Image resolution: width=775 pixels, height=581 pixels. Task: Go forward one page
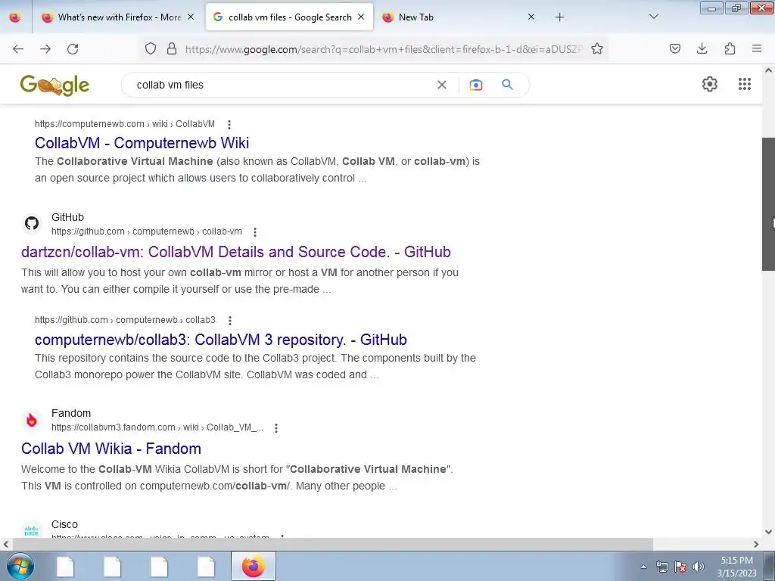click(x=45, y=49)
